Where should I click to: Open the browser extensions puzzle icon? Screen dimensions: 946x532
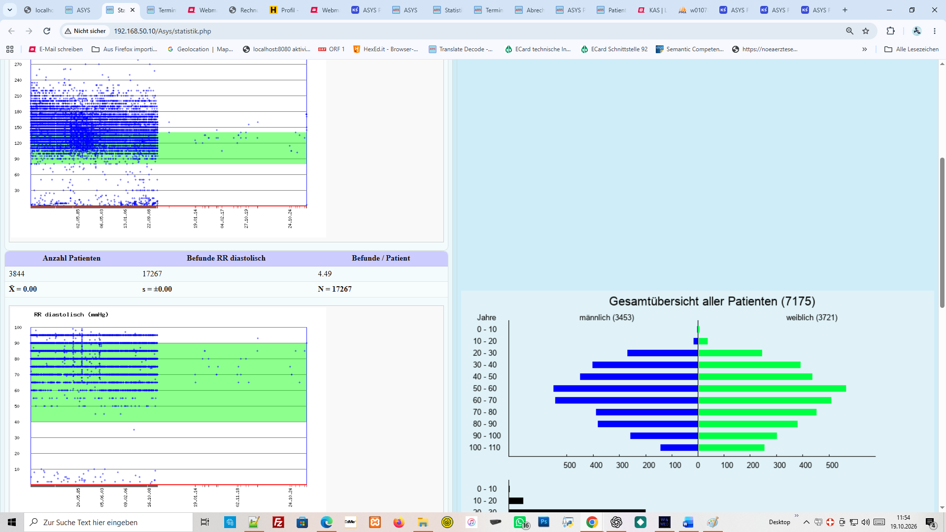890,31
